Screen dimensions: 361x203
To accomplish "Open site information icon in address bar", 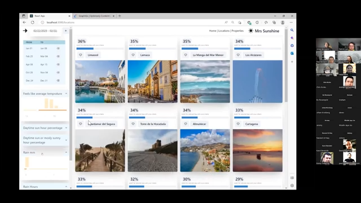I will (x=42, y=23).
